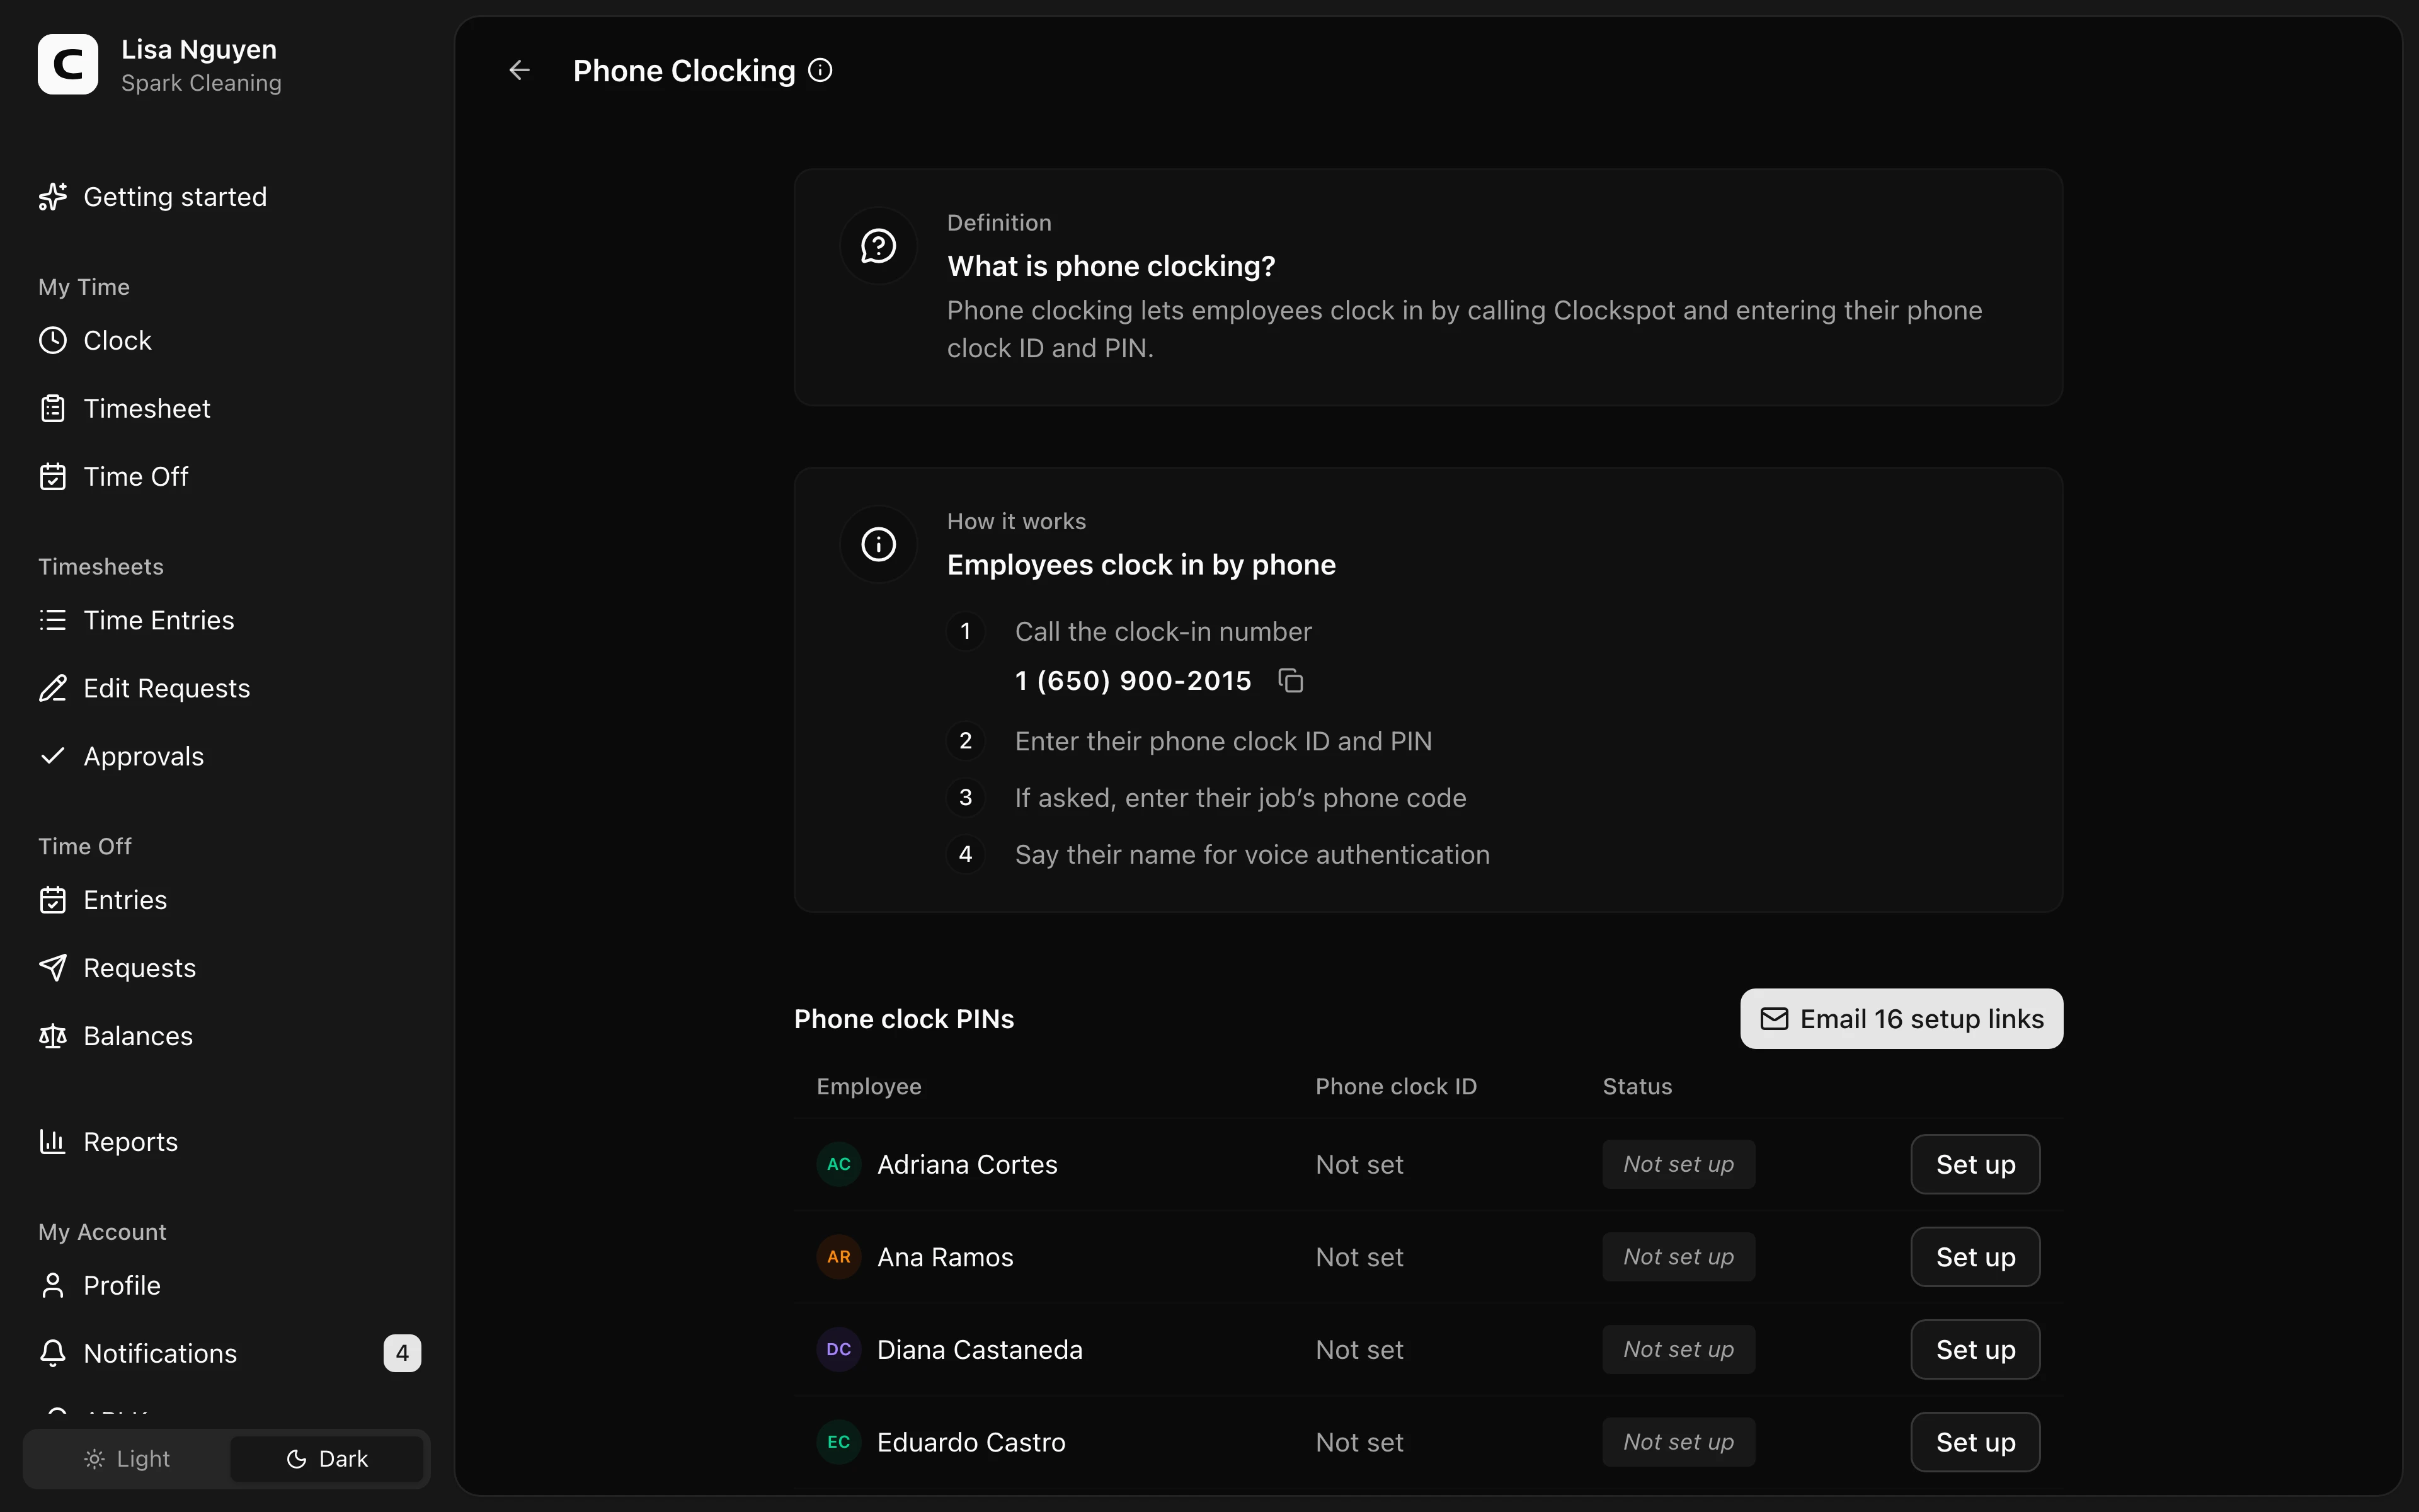2419x1512 pixels.
Task: Copy the clock-in phone number
Action: click(x=1291, y=681)
